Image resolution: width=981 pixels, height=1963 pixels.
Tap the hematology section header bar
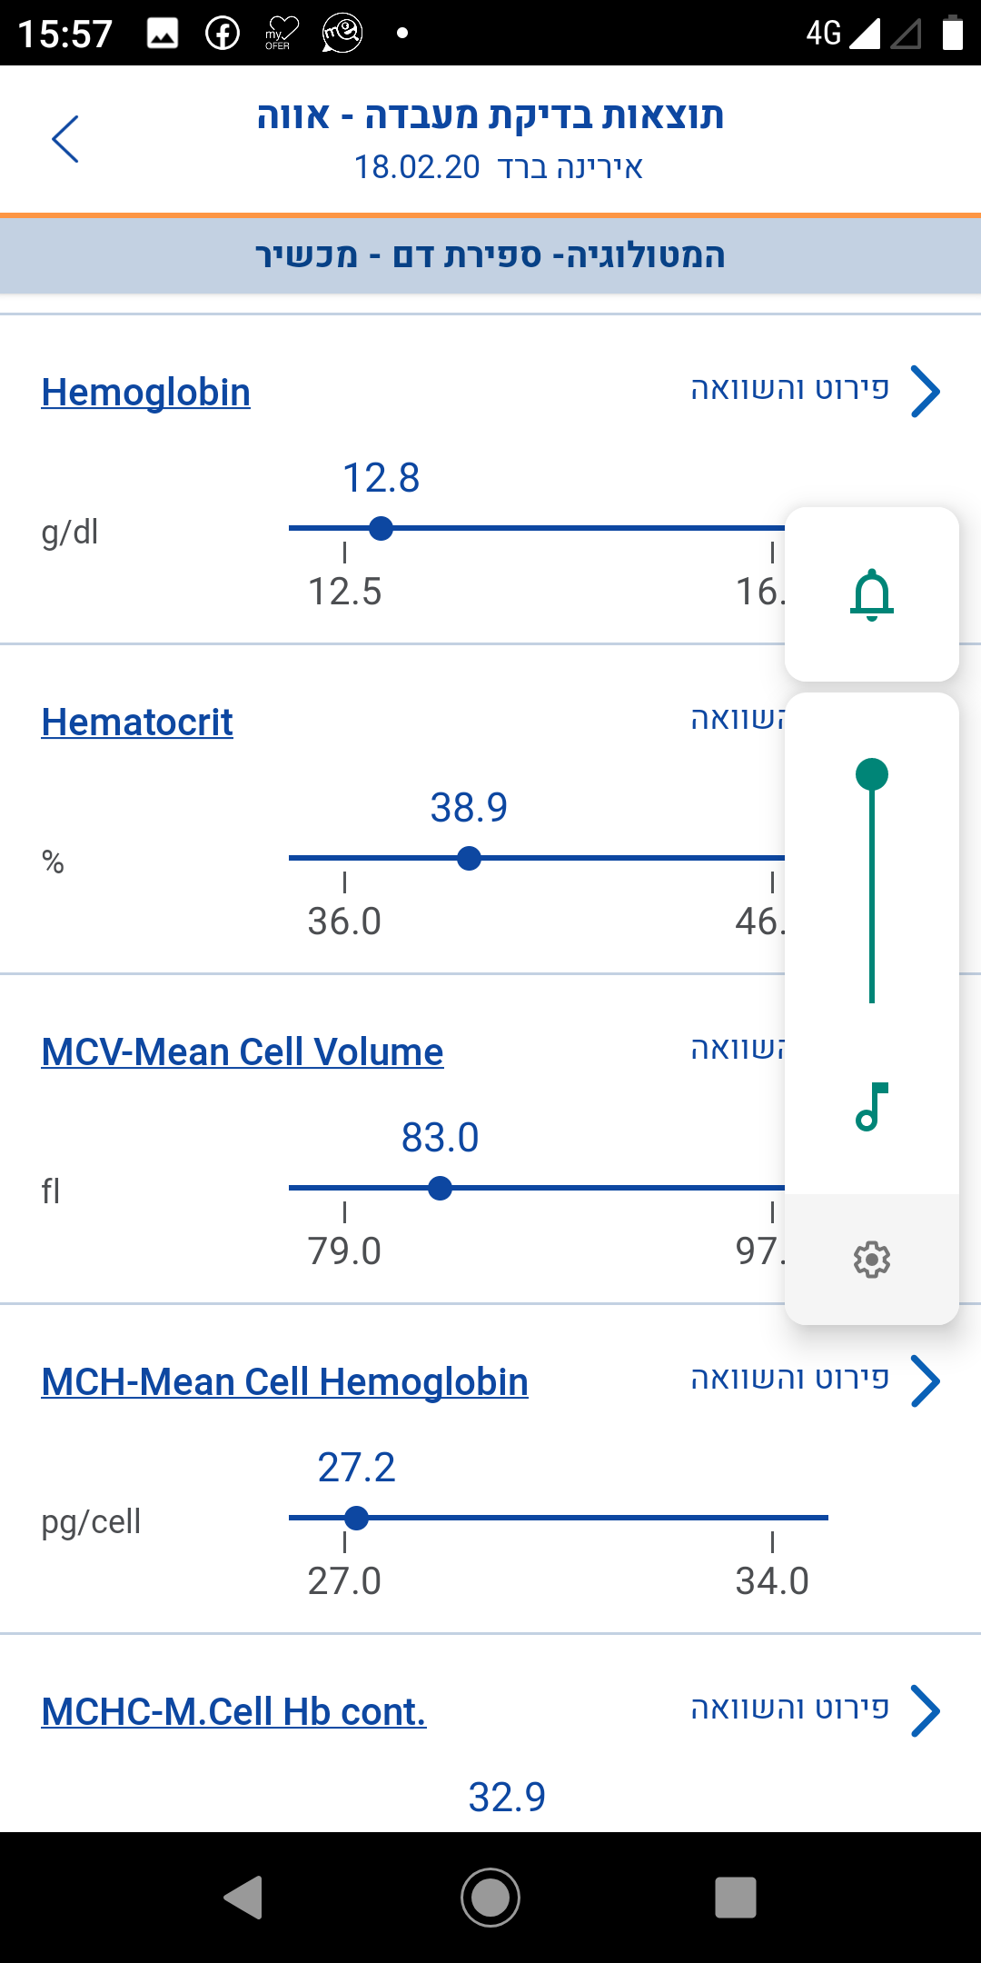(x=490, y=255)
